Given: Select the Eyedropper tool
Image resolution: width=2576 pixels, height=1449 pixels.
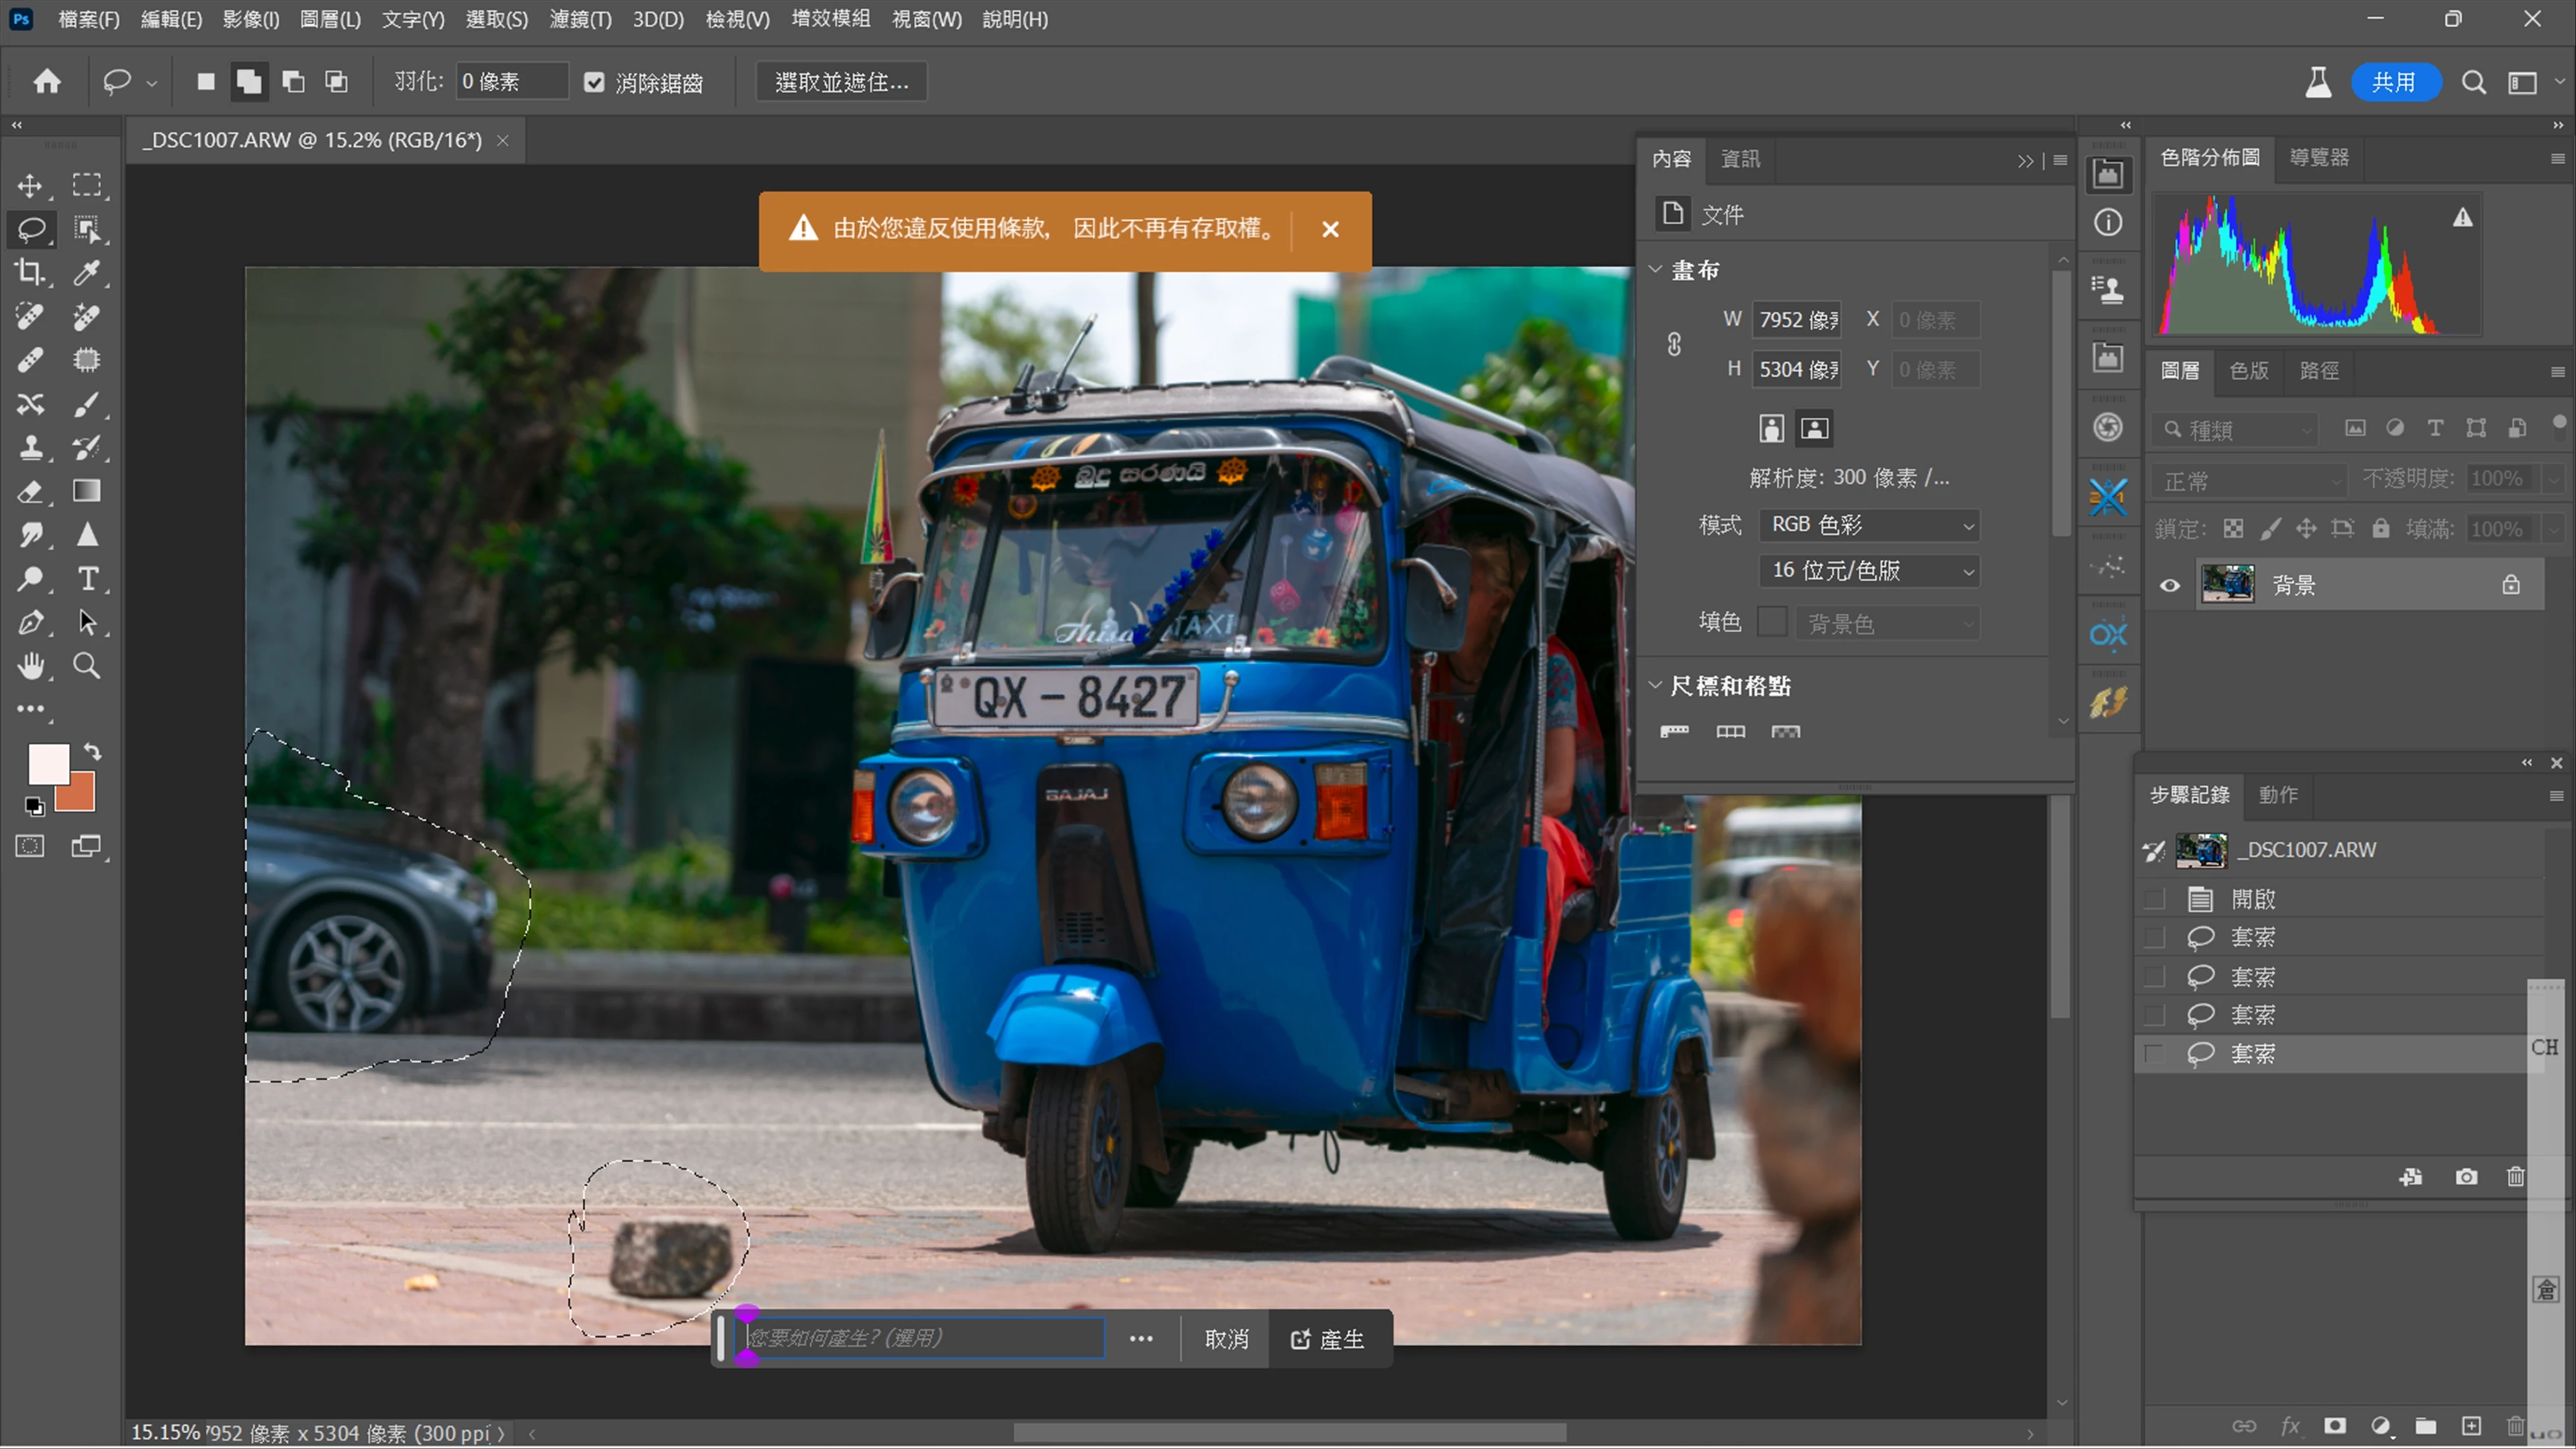Looking at the screenshot, I should (x=87, y=272).
